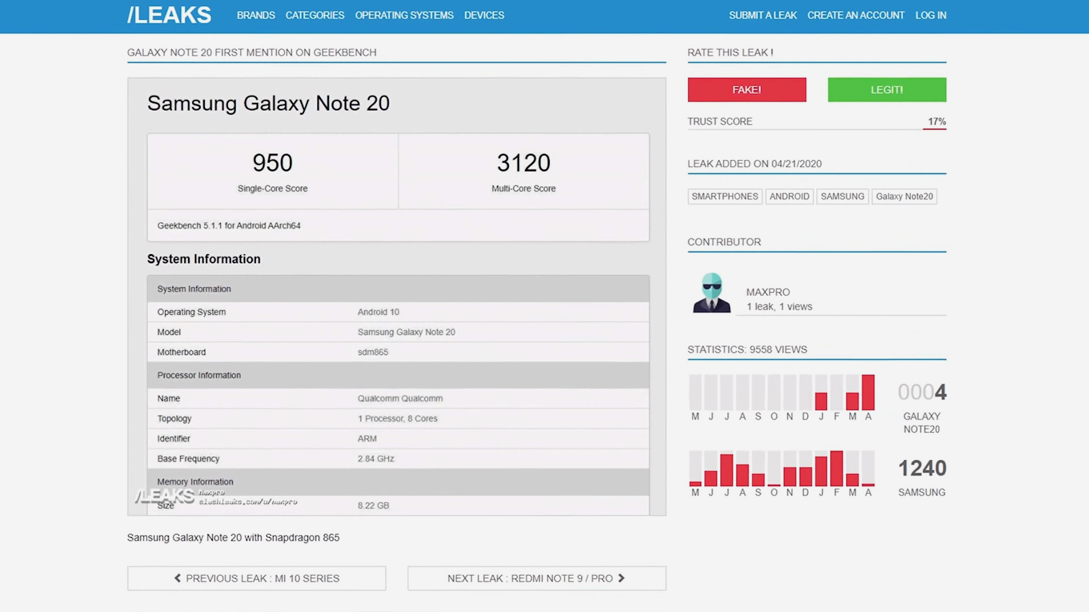Go to previous leak Mi 10 Series
1089x612 pixels.
(x=256, y=578)
